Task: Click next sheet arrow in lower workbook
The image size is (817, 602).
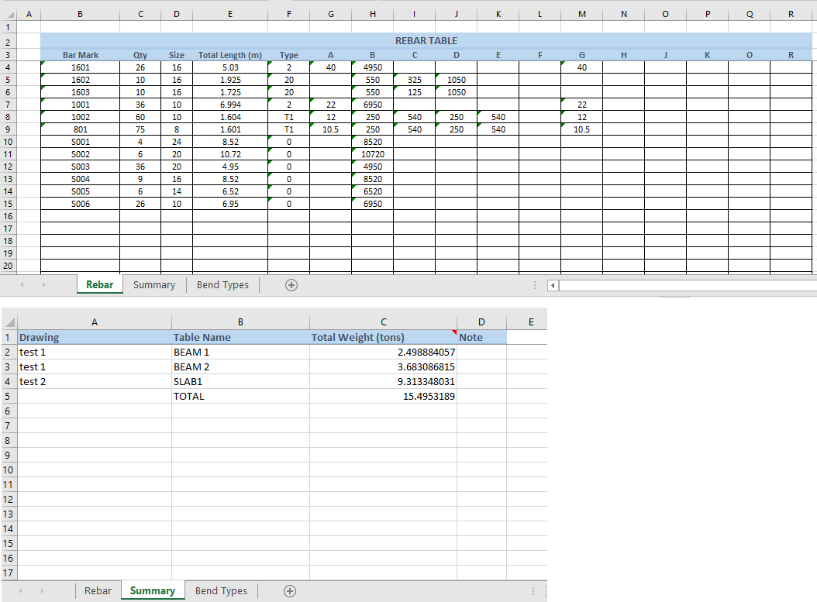Action: click(x=42, y=591)
